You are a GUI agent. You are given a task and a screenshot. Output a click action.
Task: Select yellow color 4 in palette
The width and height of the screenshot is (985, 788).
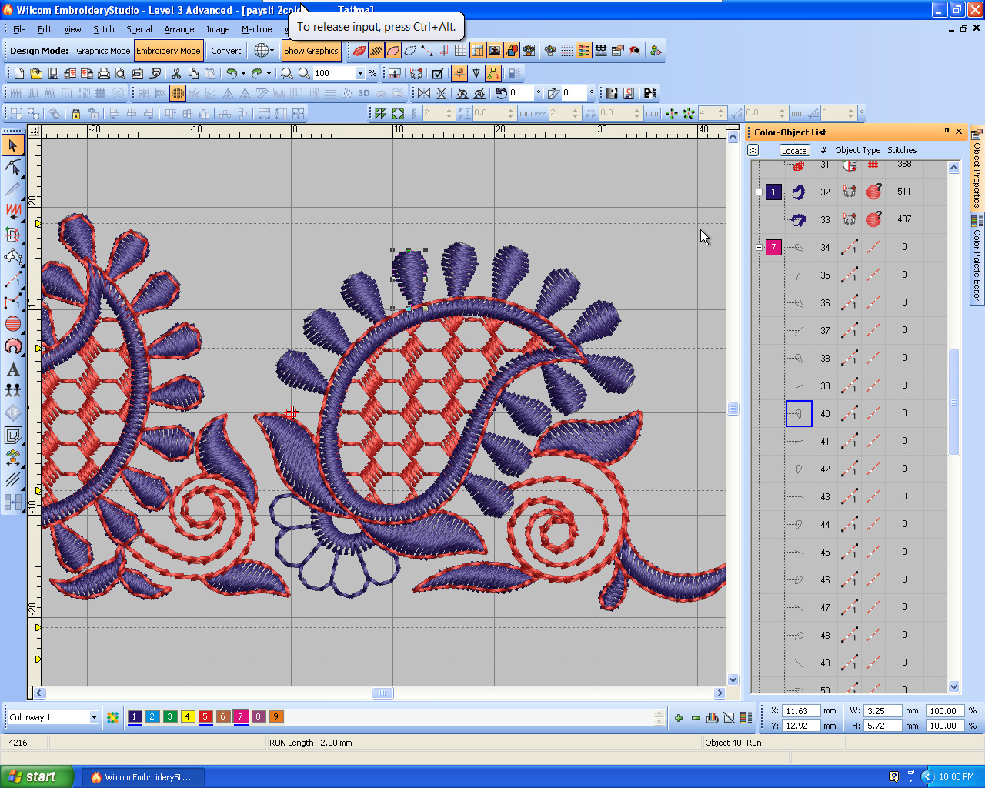coord(187,716)
